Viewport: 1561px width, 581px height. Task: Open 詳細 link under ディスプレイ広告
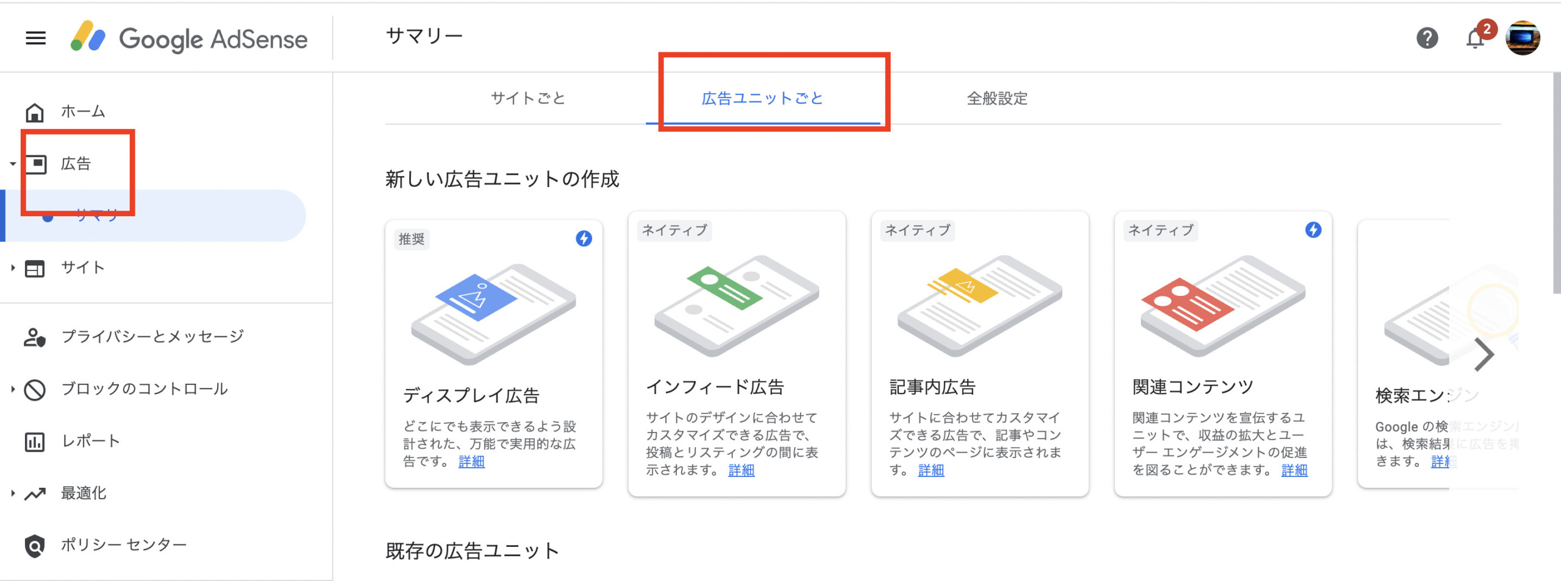click(471, 462)
